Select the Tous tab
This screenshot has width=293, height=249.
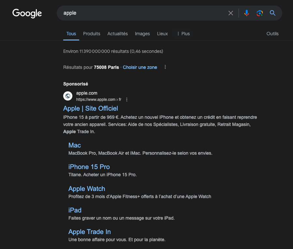[x=71, y=34]
